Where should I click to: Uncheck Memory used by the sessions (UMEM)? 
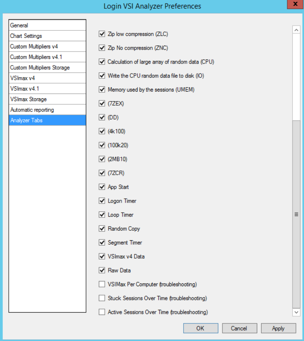pyautogui.click(x=102, y=90)
